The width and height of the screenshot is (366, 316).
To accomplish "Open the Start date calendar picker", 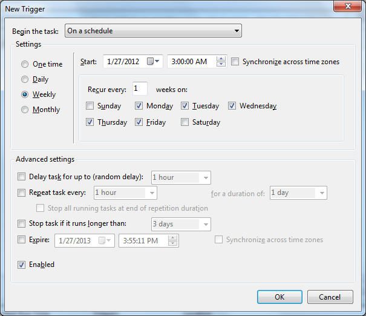I will 157,62.
